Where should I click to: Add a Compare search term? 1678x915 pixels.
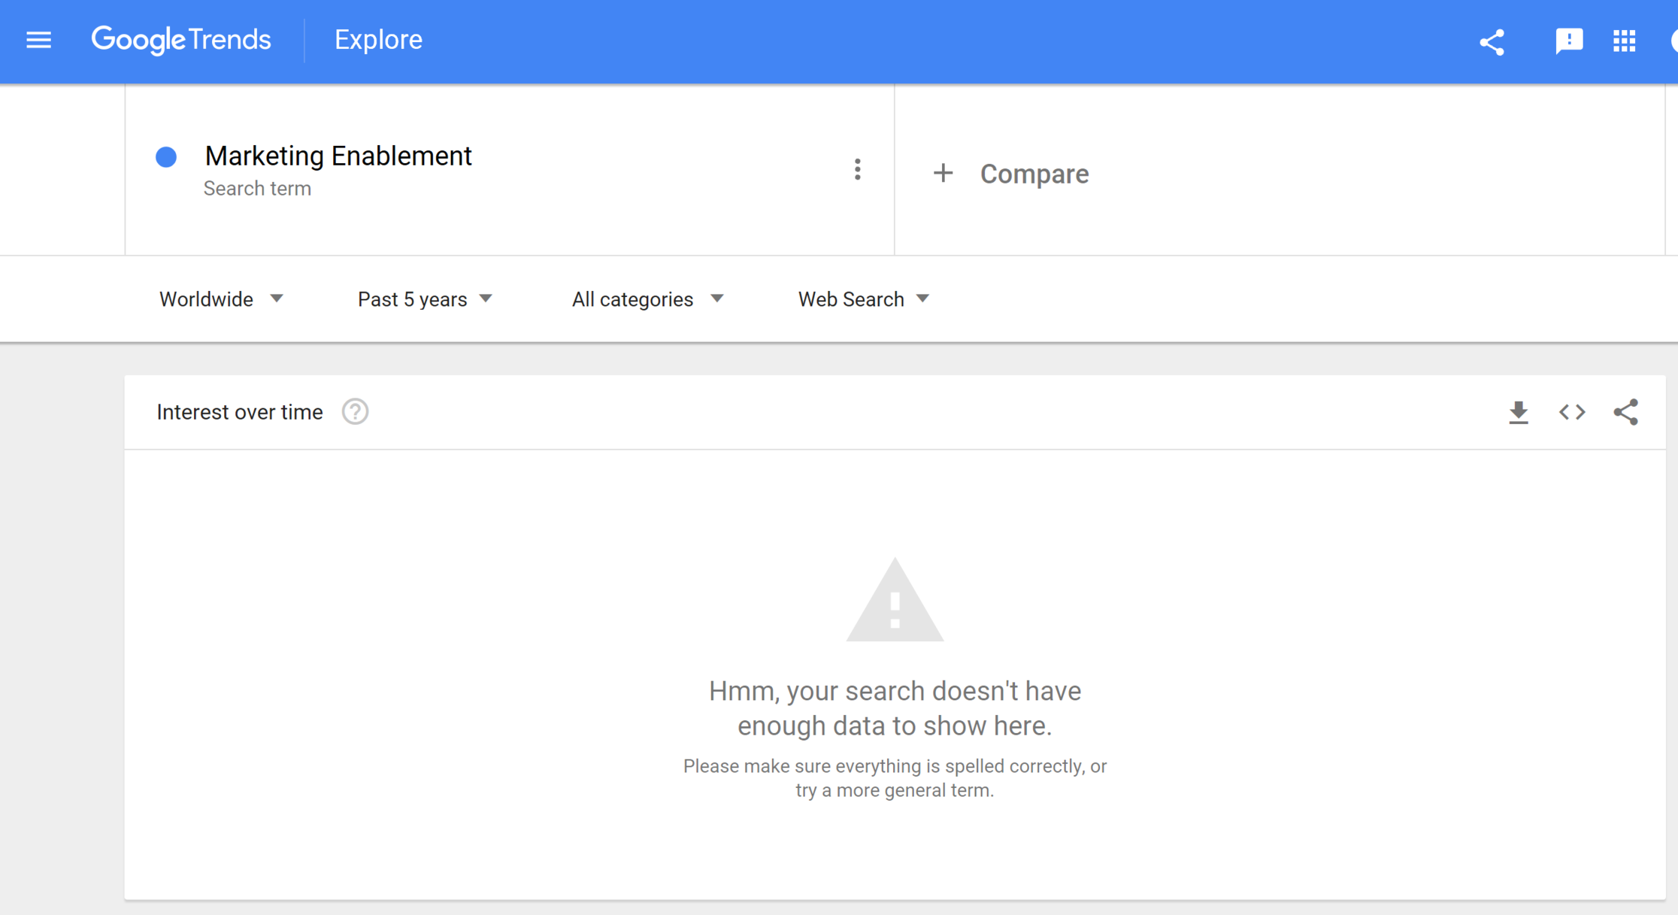point(1034,174)
